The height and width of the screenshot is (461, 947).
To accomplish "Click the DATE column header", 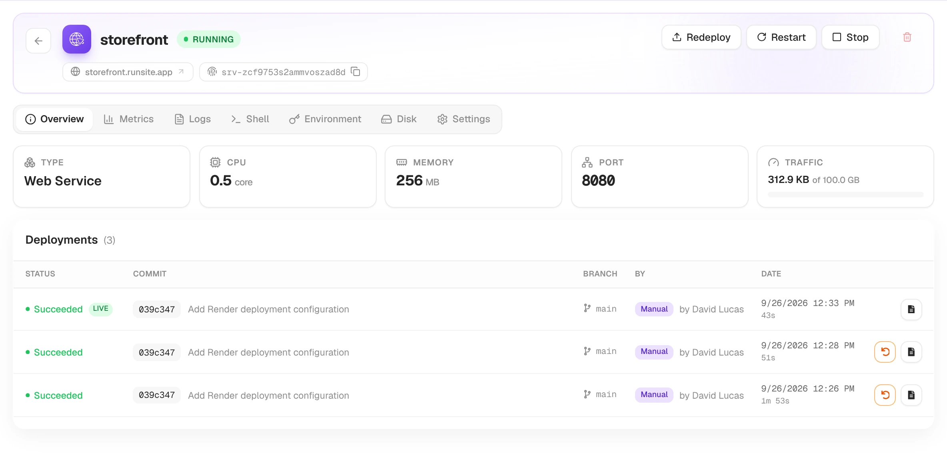I will pyautogui.click(x=771, y=274).
